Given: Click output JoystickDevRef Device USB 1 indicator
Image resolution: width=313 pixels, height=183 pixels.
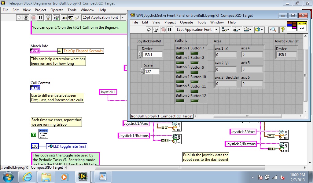Looking at the screenshot, I should click(286, 55).
